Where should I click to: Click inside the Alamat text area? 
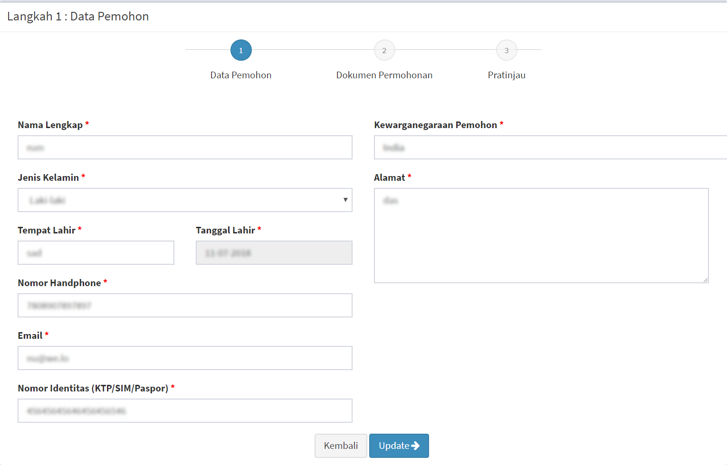(541, 236)
